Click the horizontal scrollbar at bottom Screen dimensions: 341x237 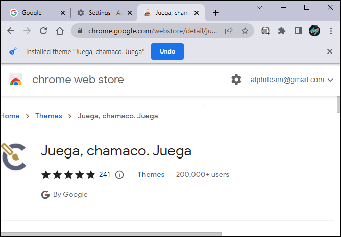111,234
